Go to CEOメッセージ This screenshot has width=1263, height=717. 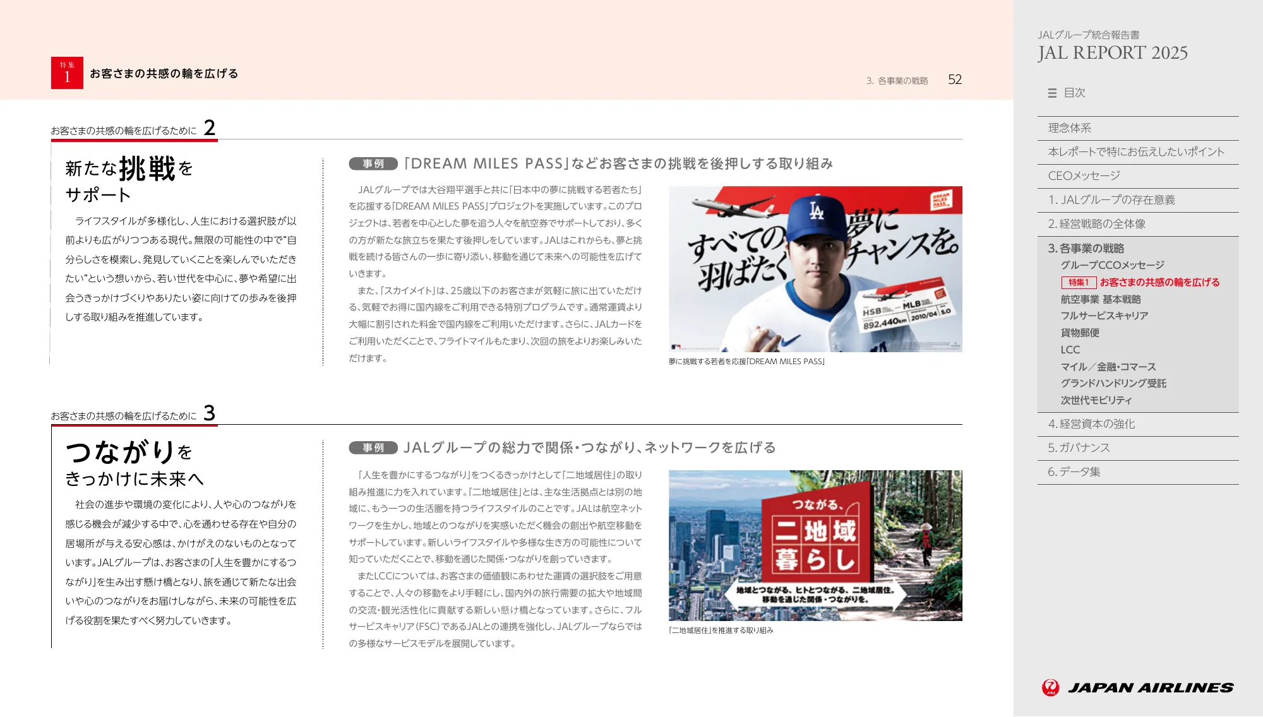[1138, 176]
